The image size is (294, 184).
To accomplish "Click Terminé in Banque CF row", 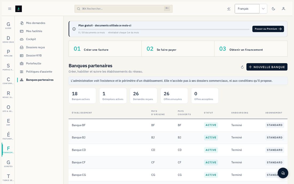I will 237,162.
